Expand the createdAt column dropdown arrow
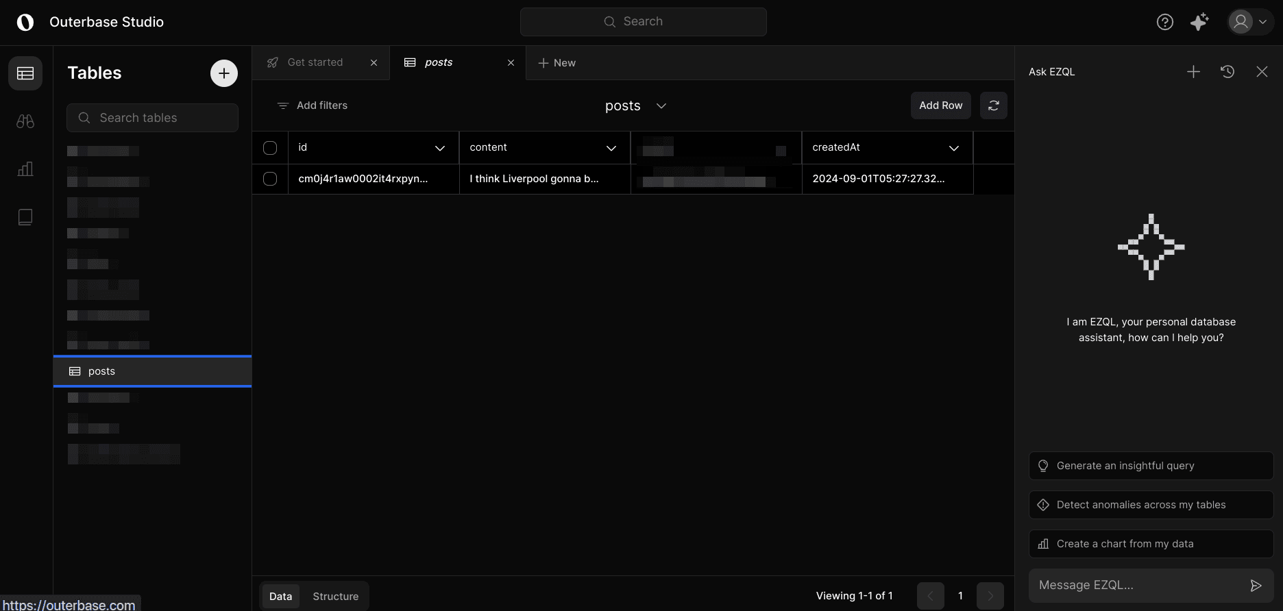The image size is (1283, 611). (x=954, y=148)
